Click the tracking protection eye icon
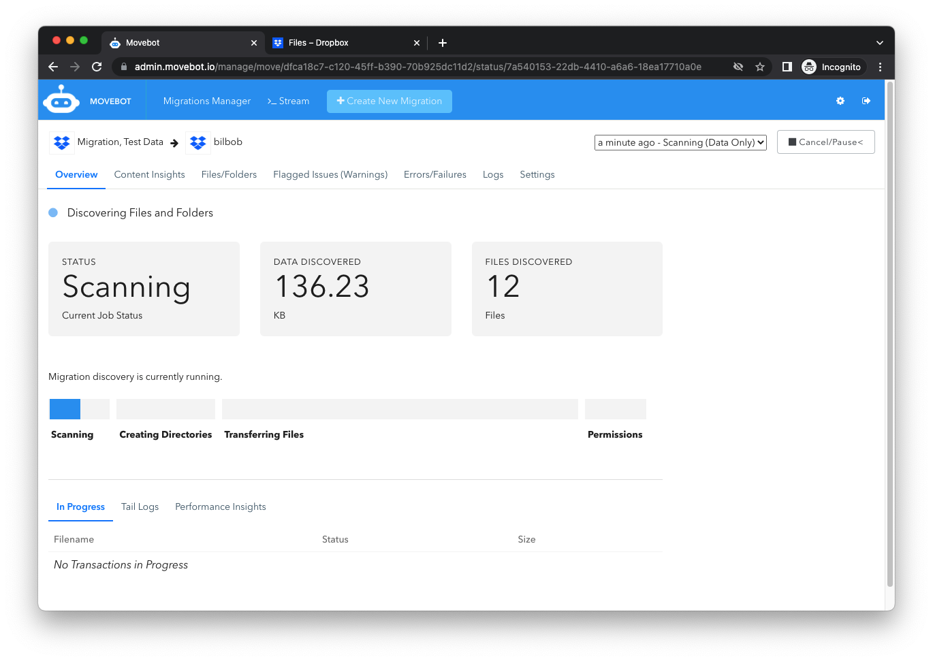The height and width of the screenshot is (661, 933). click(x=738, y=67)
